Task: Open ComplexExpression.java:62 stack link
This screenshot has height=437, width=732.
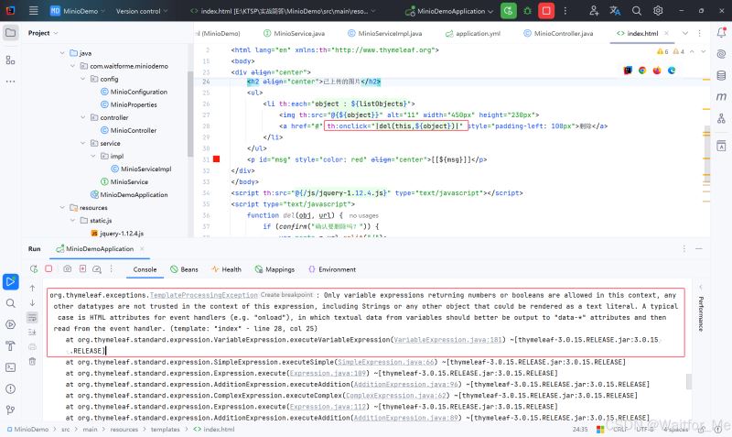Action: (x=396, y=396)
